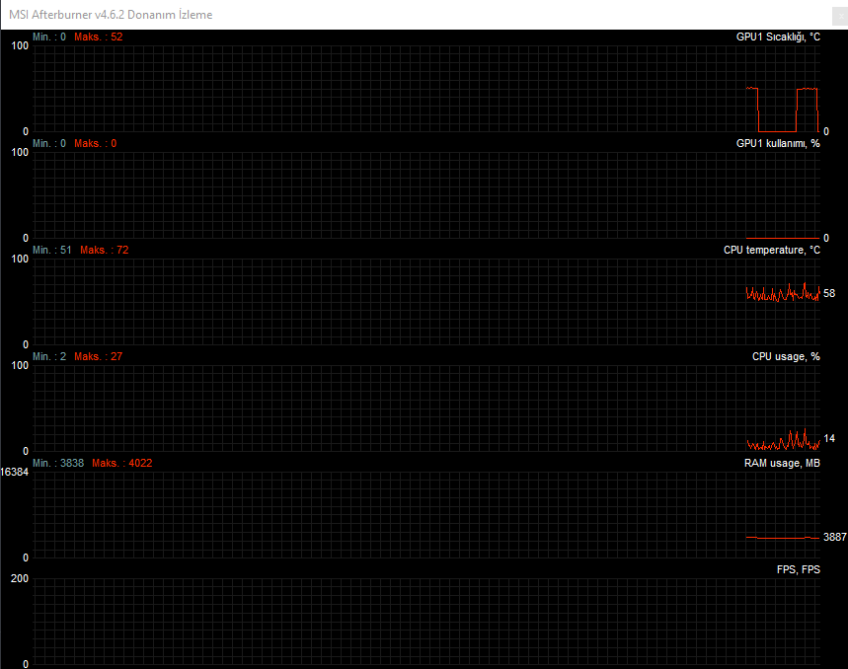Click the Maks. : 72 value
The height and width of the screenshot is (669, 848).
click(105, 250)
